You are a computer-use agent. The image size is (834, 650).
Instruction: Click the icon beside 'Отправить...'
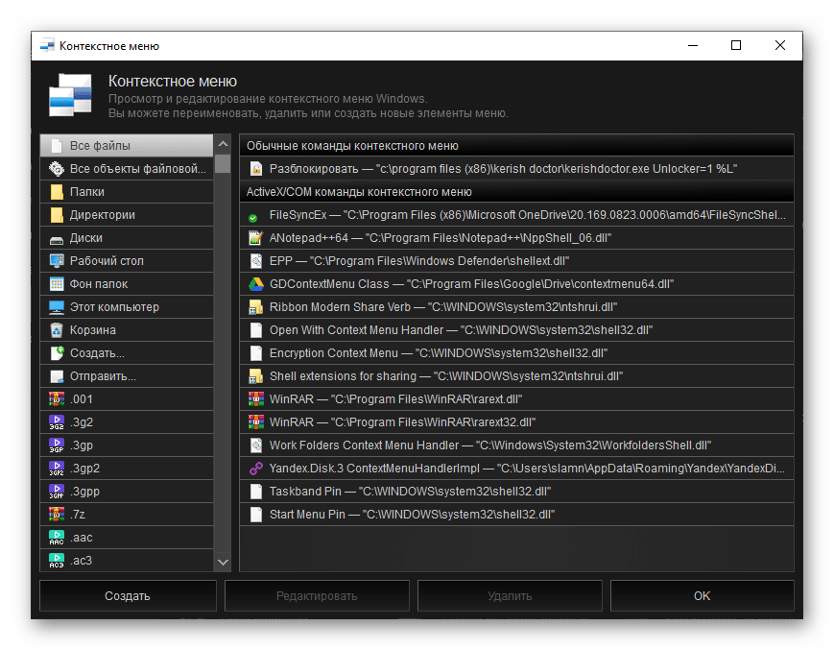(57, 376)
